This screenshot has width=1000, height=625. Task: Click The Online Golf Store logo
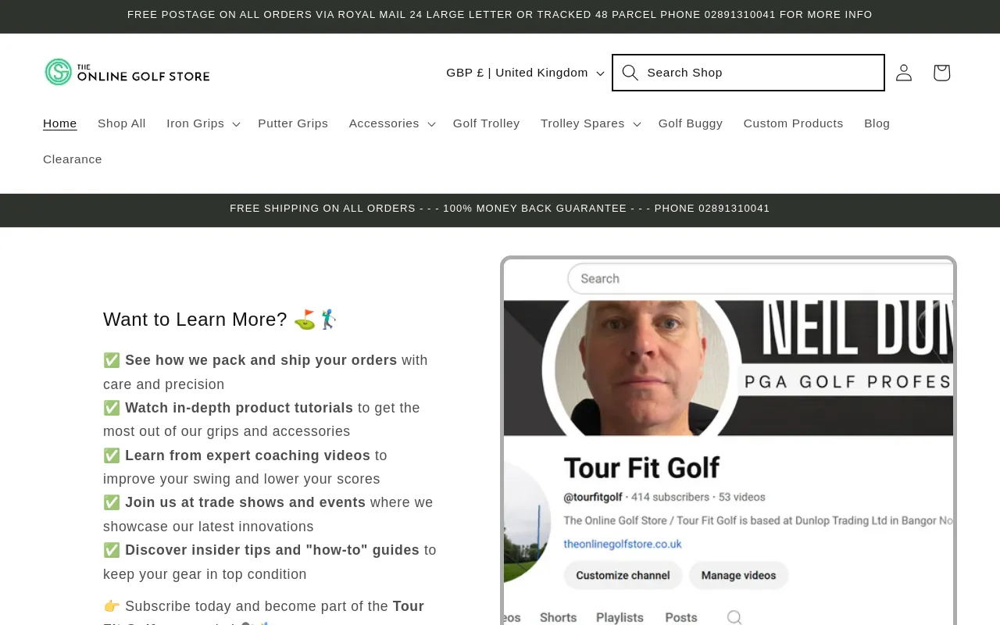click(127, 72)
